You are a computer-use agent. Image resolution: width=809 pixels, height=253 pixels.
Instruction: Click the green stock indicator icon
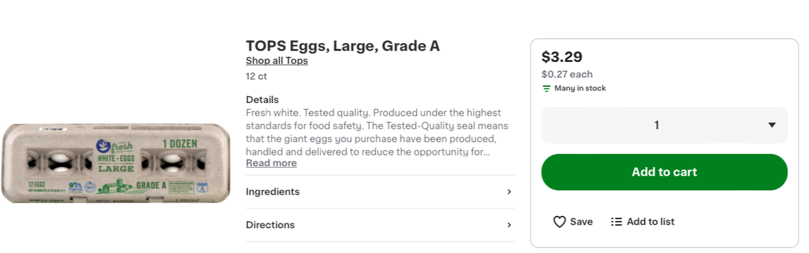546,89
